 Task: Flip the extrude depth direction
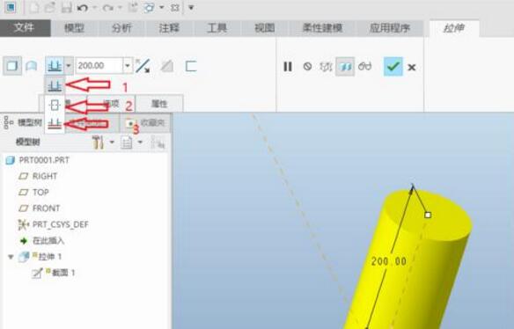coord(143,66)
